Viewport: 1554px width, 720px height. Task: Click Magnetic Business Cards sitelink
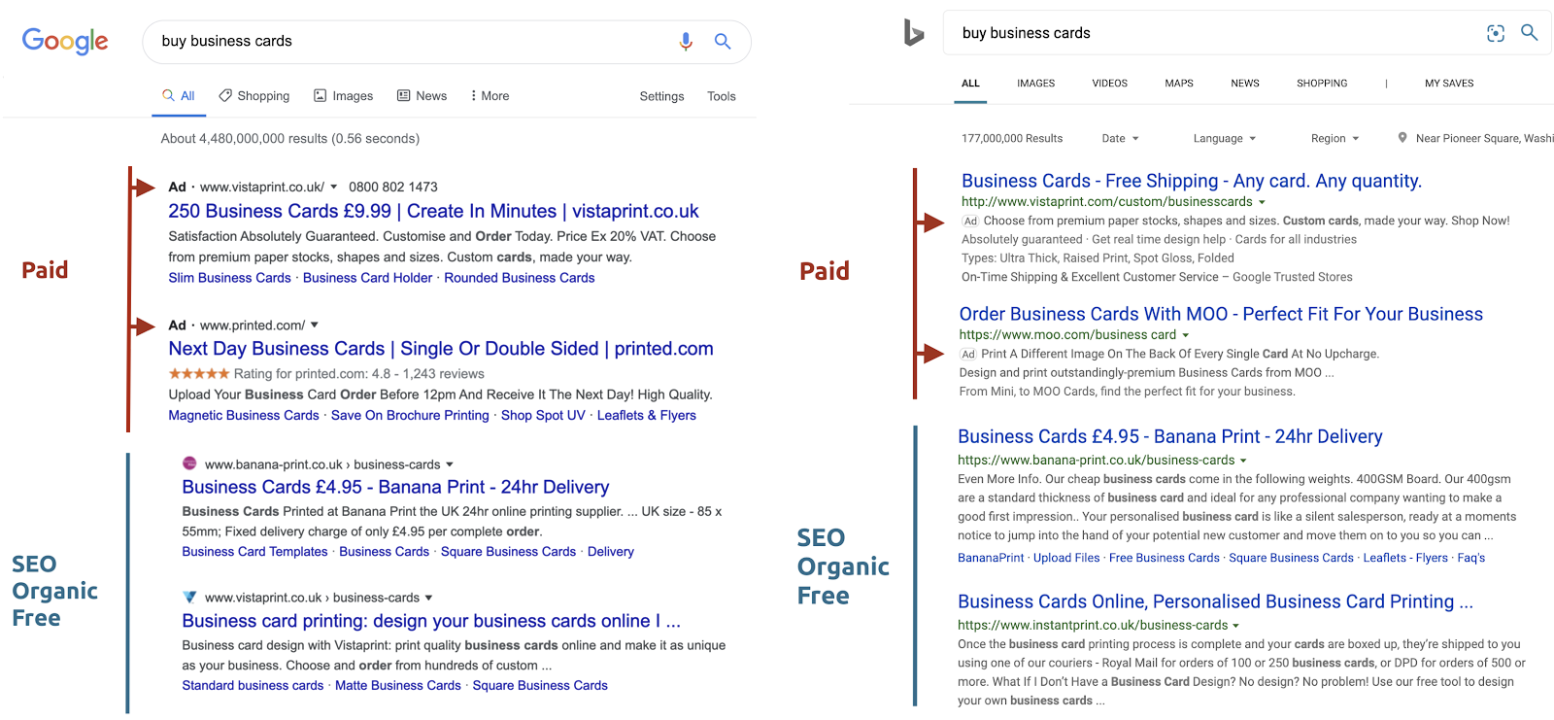(x=244, y=416)
